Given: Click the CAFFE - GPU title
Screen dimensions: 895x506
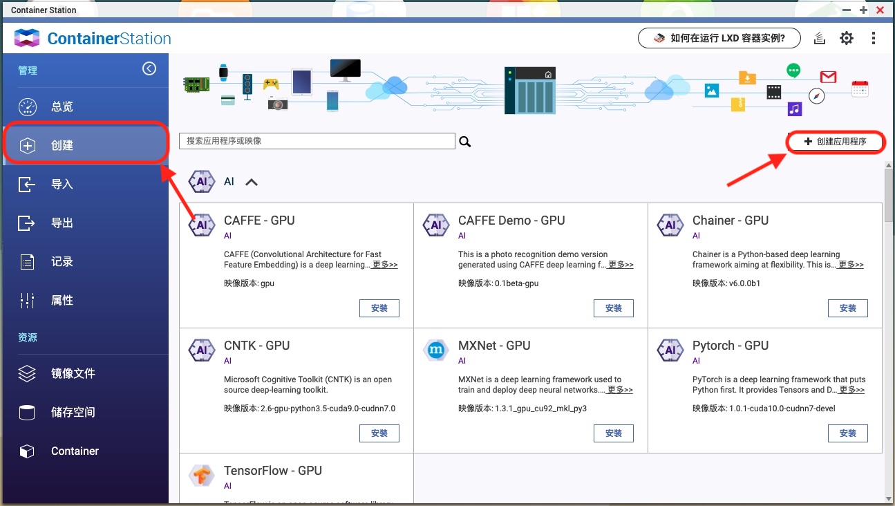Looking at the screenshot, I should pos(259,221).
